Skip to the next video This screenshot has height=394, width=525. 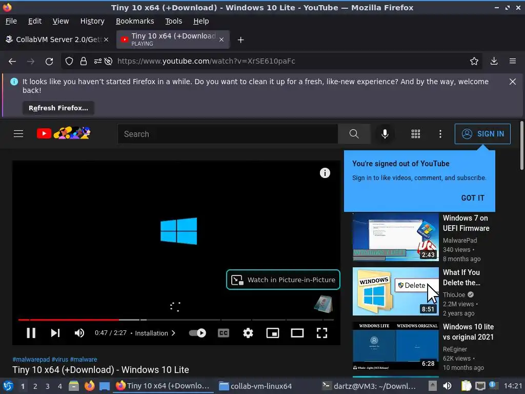pyautogui.click(x=55, y=333)
